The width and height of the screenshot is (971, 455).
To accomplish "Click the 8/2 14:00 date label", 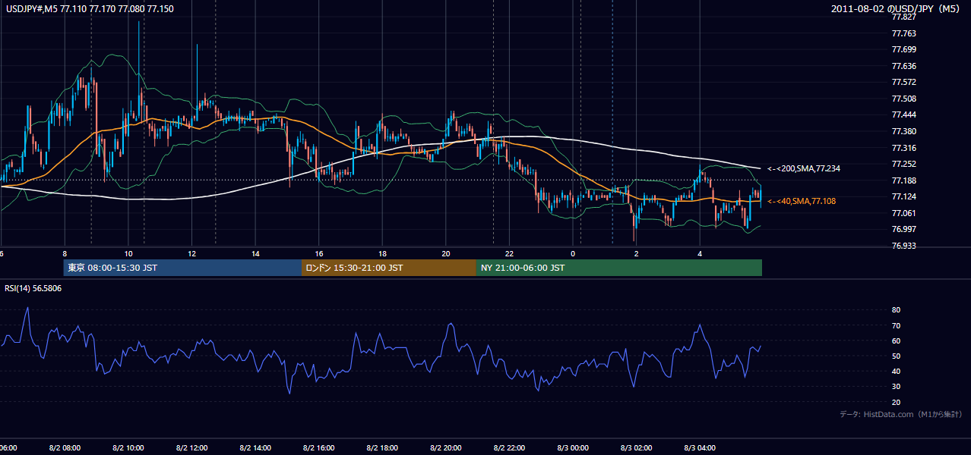I will click(x=255, y=447).
